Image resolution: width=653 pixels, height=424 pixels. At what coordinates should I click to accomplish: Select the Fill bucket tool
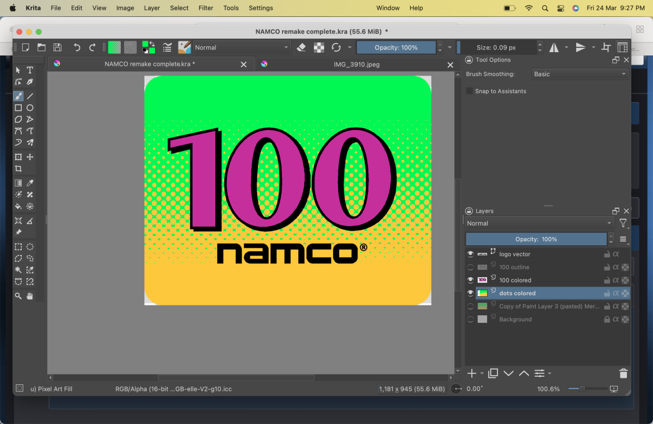click(19, 206)
